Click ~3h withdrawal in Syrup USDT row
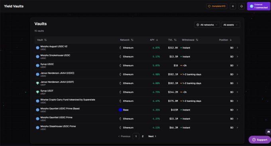The image size is (271, 146). [185, 92]
